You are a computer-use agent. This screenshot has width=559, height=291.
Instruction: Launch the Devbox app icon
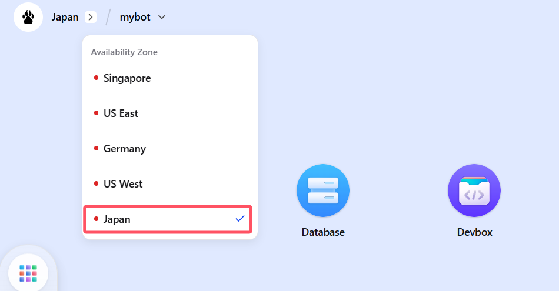[x=474, y=190]
